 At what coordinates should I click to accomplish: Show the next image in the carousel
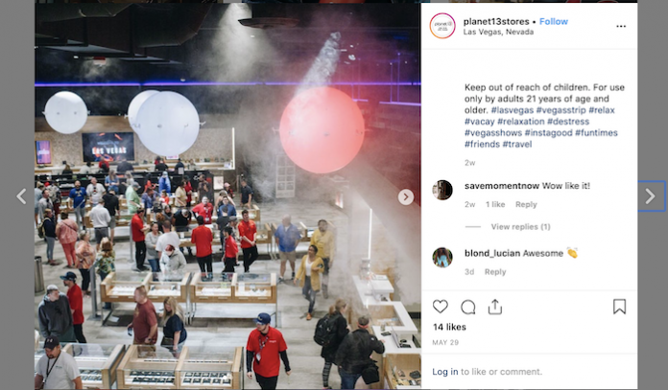pyautogui.click(x=406, y=196)
